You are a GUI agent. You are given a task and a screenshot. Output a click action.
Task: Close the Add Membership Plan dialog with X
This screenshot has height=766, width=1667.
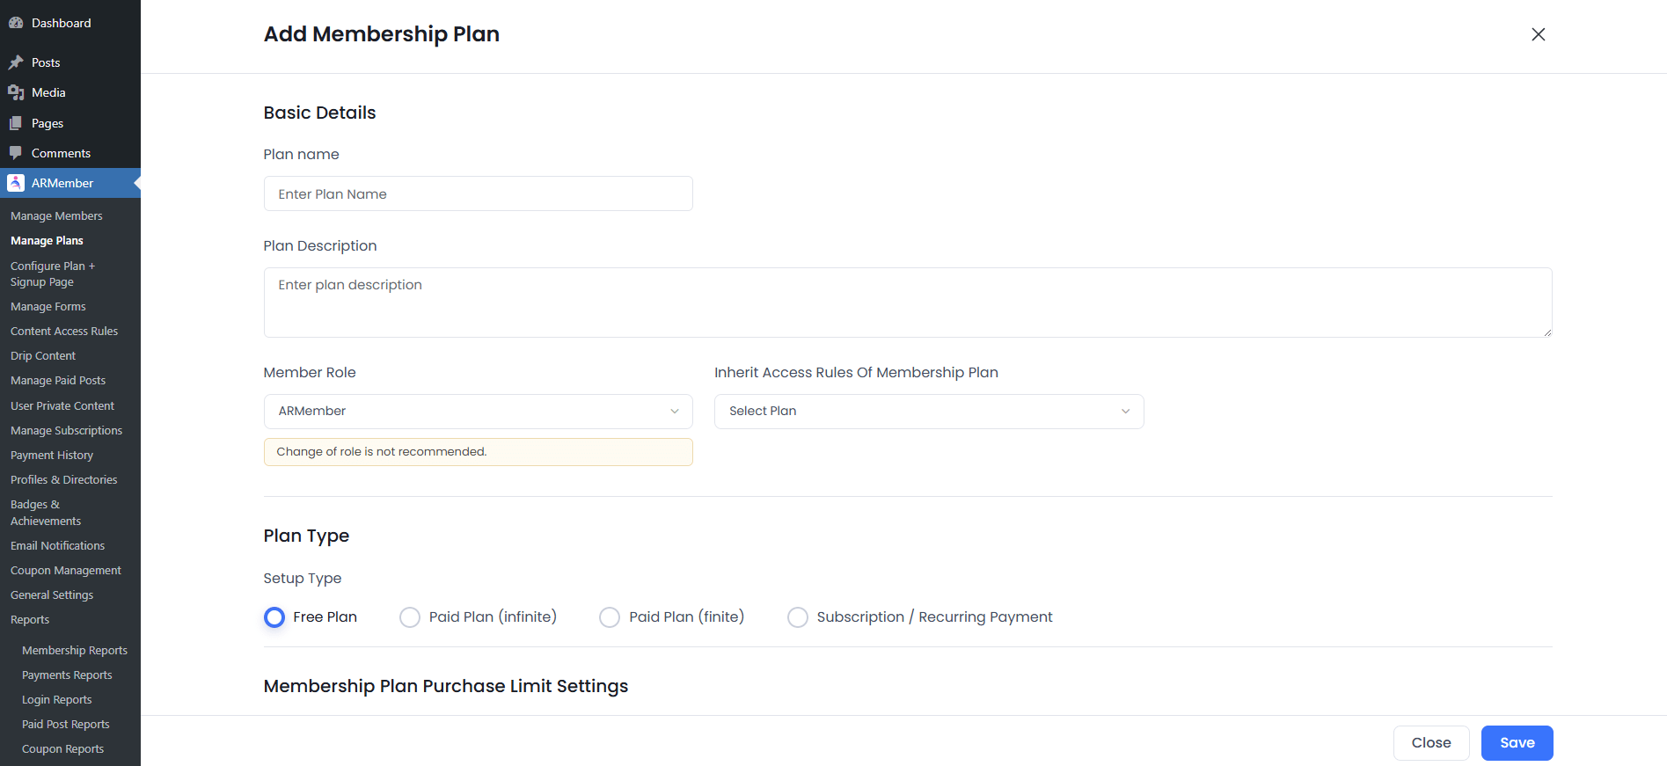[x=1538, y=34]
